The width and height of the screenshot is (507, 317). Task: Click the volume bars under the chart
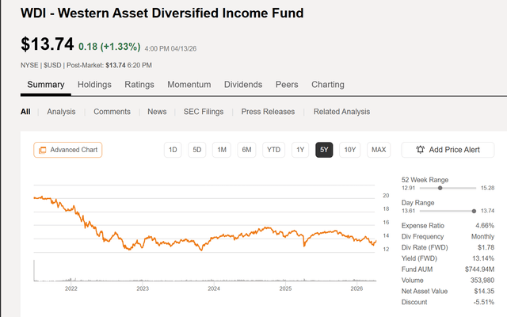click(204, 280)
